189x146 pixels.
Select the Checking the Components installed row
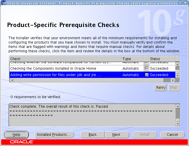[92, 69]
